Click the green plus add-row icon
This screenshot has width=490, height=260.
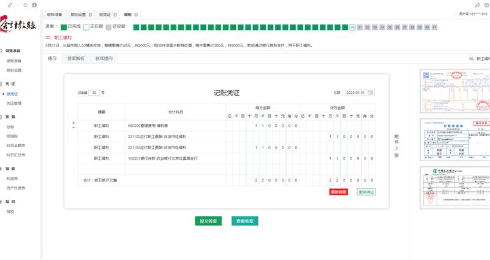[74, 123]
